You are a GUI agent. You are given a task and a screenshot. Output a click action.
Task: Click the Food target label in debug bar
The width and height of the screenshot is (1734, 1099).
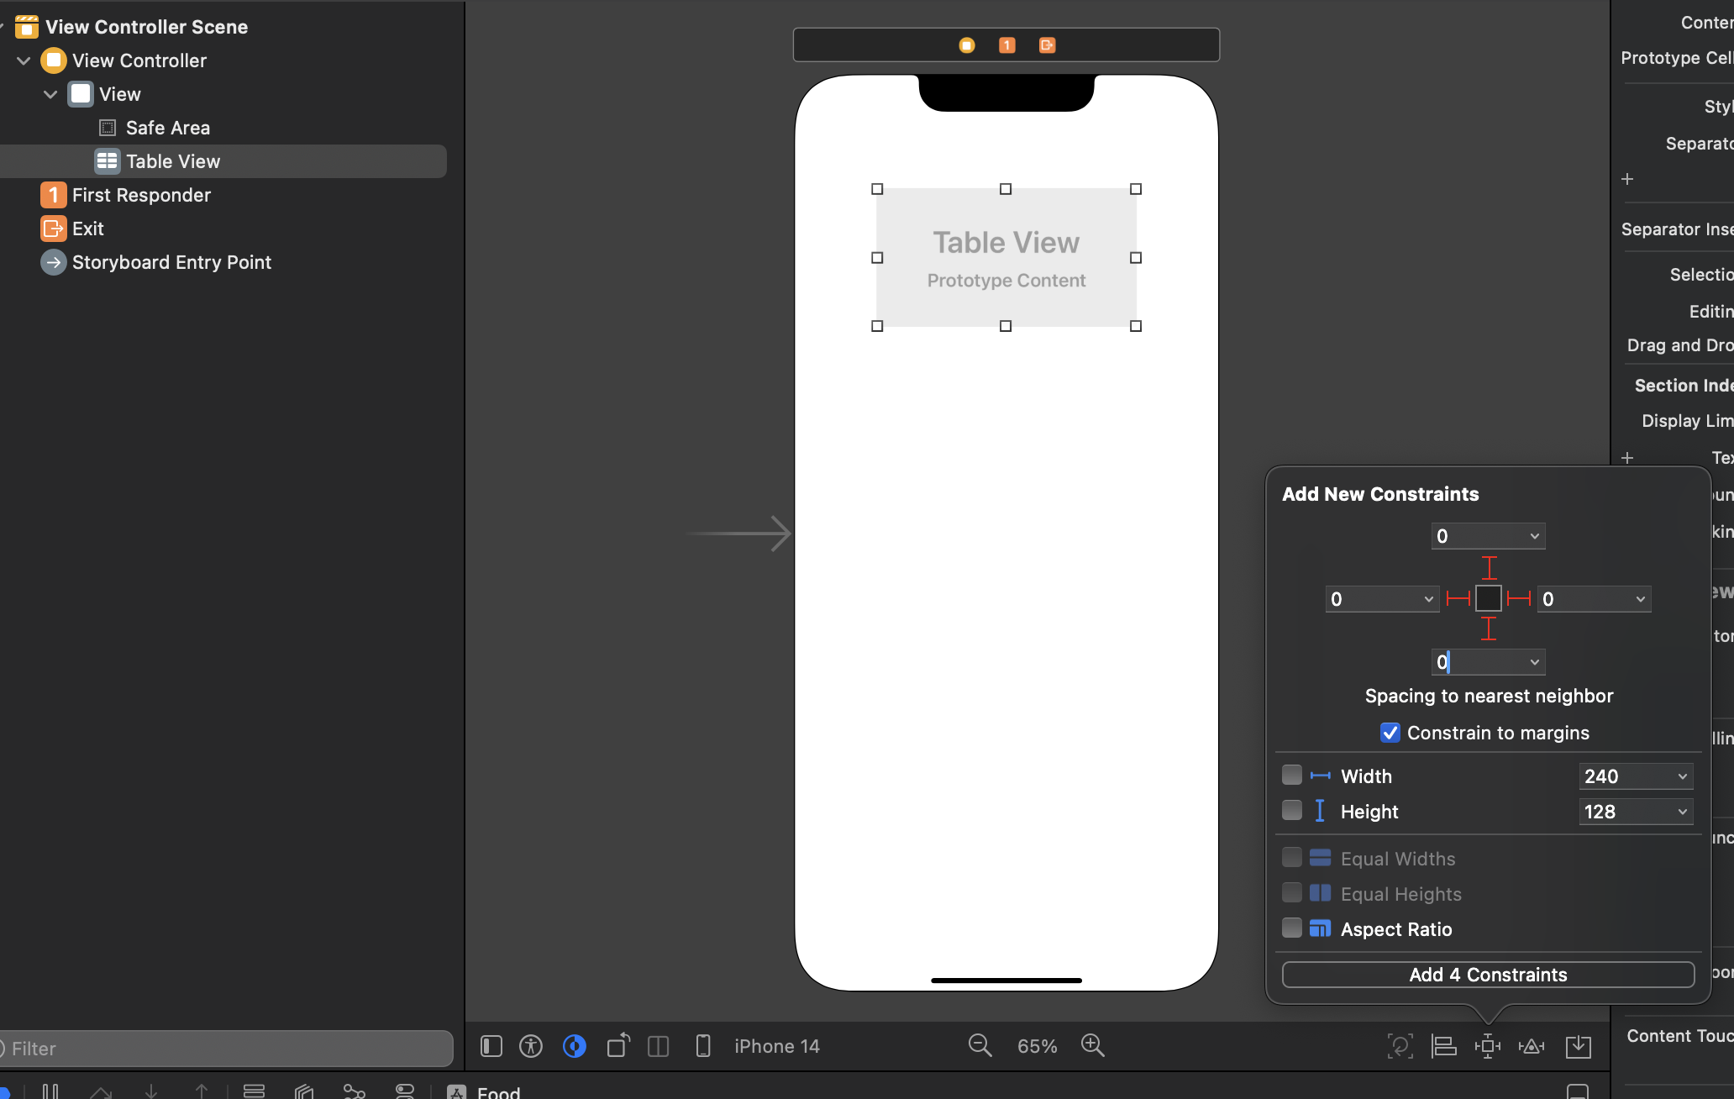coord(499,1091)
